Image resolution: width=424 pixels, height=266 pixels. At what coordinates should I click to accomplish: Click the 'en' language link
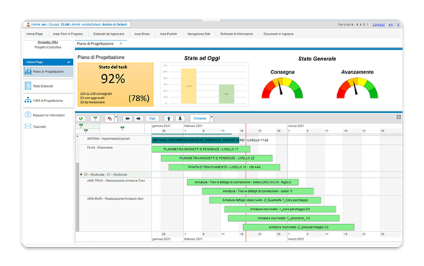coord(391,24)
